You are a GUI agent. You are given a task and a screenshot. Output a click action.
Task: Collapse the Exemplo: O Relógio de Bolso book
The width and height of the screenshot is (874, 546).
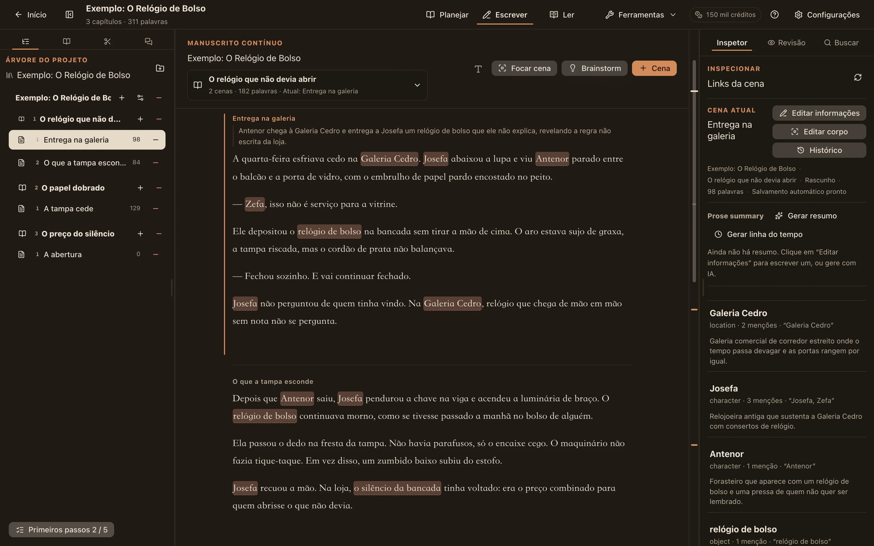click(158, 98)
